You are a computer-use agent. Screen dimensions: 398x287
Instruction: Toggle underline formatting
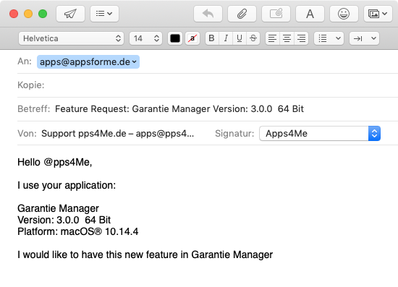240,38
